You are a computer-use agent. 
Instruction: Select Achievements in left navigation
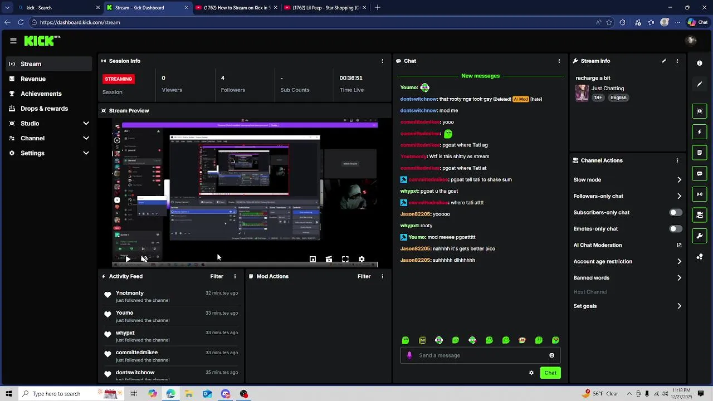[49, 94]
